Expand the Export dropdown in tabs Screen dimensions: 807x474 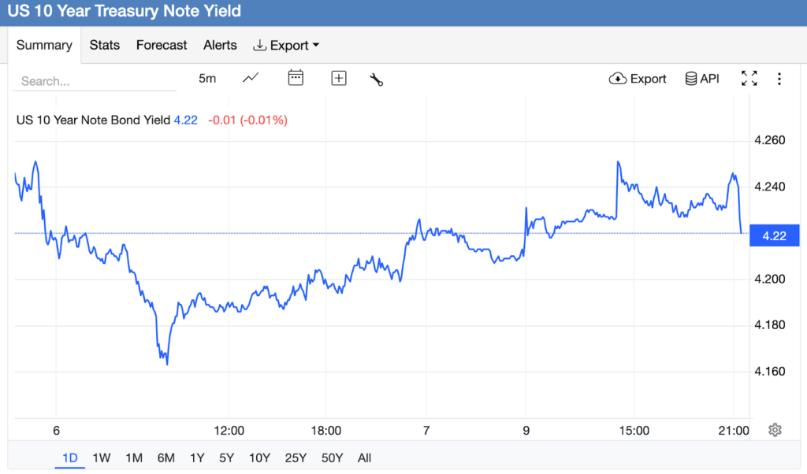[x=286, y=45]
